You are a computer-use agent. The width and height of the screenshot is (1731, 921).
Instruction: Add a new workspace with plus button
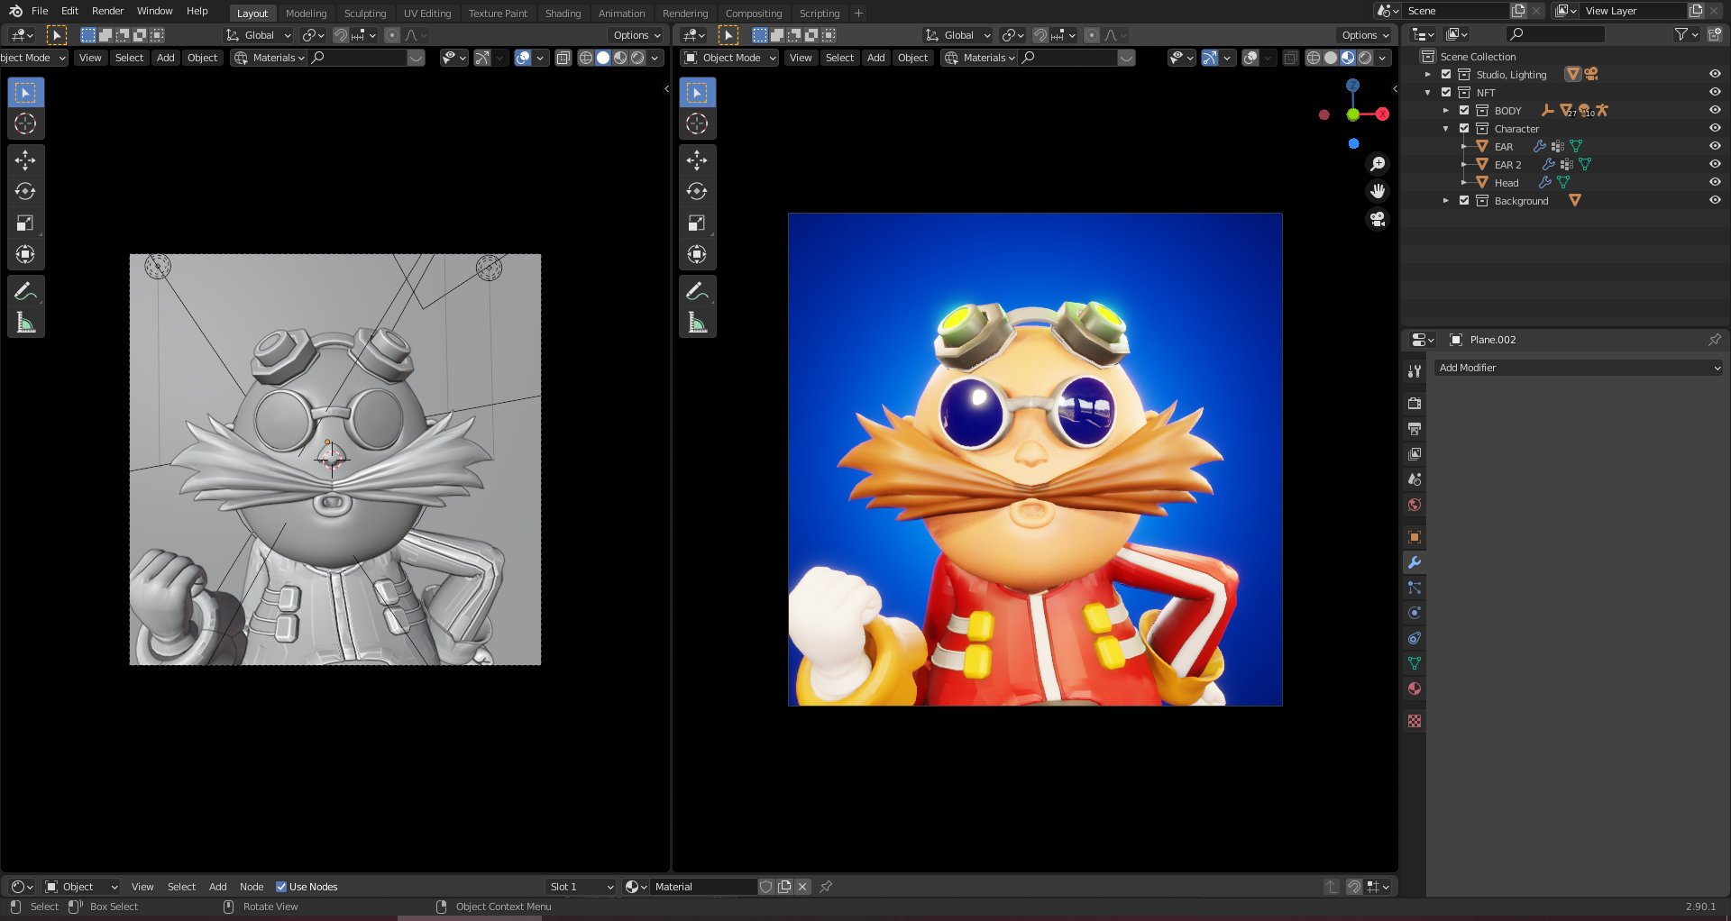click(858, 14)
